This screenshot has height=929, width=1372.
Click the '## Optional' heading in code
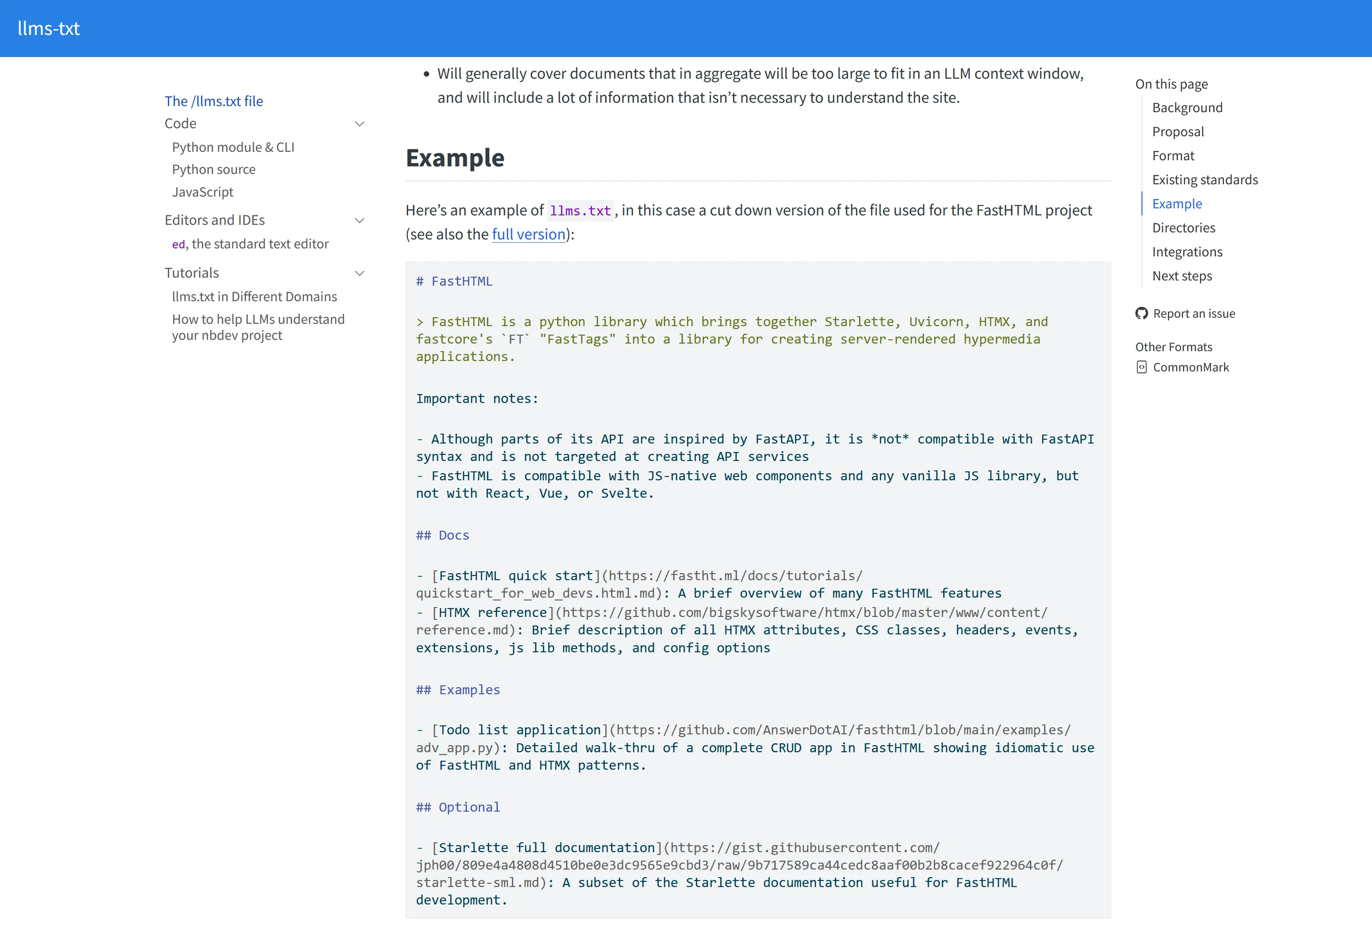pos(458,807)
